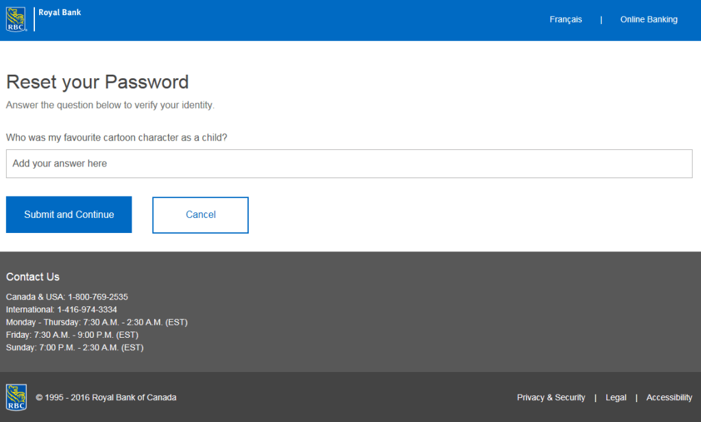Open the Privacy & Security link

(x=551, y=397)
